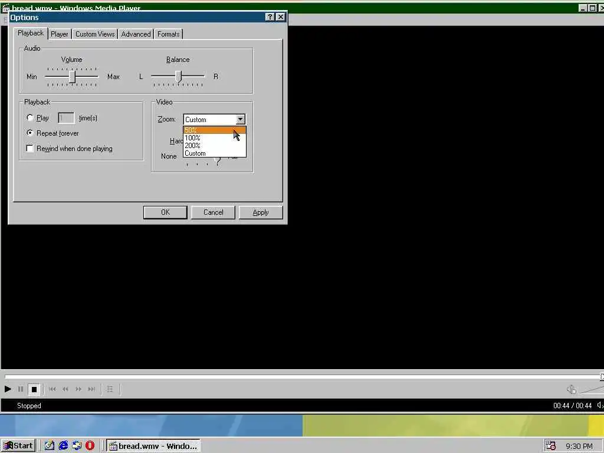The image size is (604, 453).
Task: Click the 9:30 PM taskbar clock
Action: pyautogui.click(x=579, y=446)
